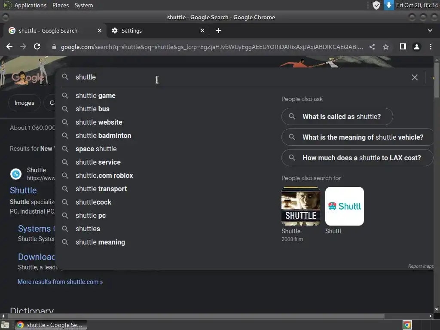Expand the tab search chevron
The height and width of the screenshot is (330, 440).
tap(430, 31)
